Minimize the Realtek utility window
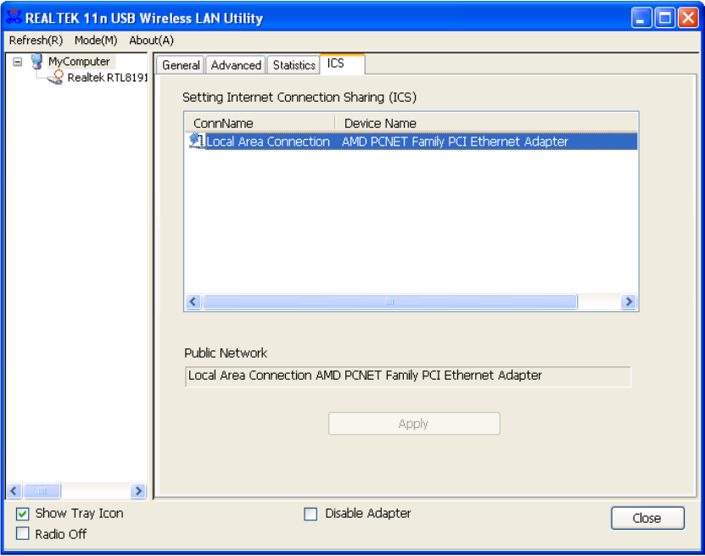Screen dimensions: 705x556 [641, 18]
